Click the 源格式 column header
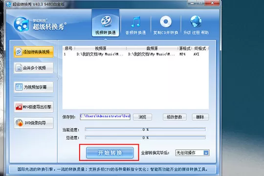This screenshot has width=264, height=176. click(x=185, y=48)
